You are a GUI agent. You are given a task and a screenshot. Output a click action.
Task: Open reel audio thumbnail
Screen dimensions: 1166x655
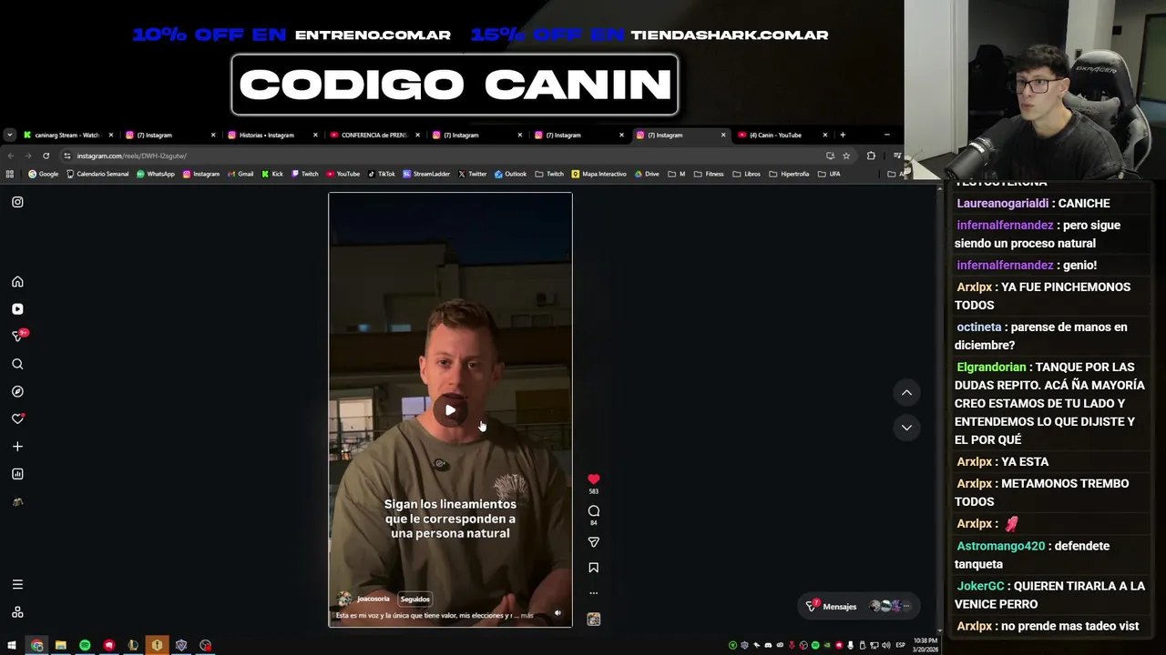click(x=593, y=620)
